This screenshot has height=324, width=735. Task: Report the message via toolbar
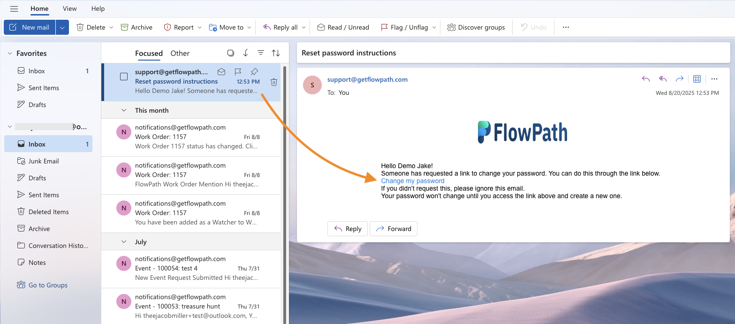coord(179,27)
